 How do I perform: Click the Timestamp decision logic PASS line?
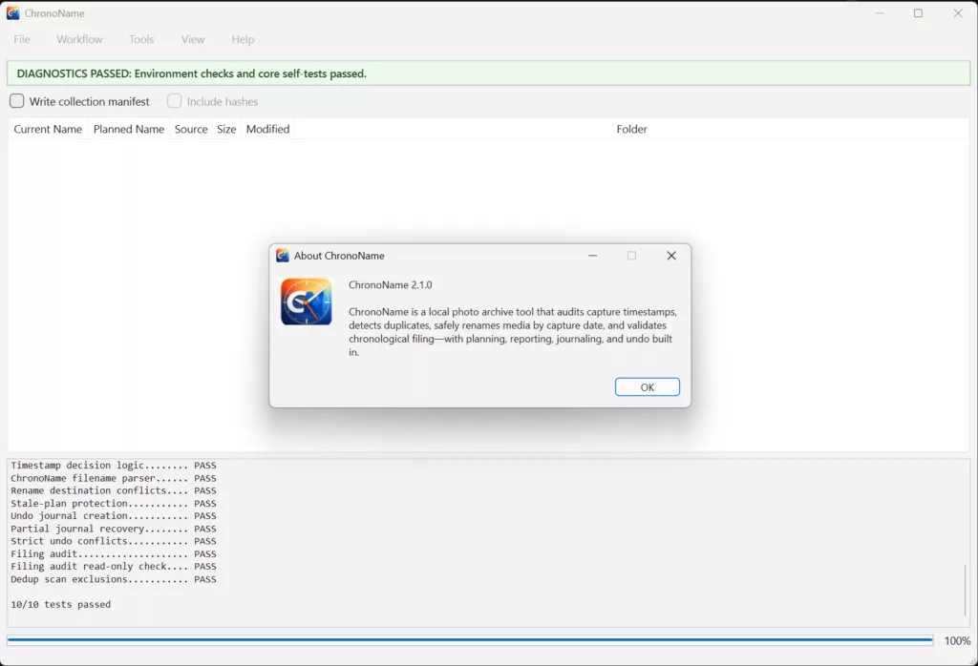[x=114, y=466]
